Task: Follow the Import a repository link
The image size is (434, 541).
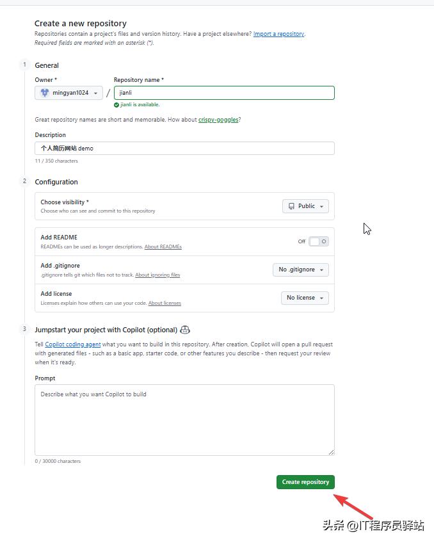Action: pyautogui.click(x=278, y=34)
